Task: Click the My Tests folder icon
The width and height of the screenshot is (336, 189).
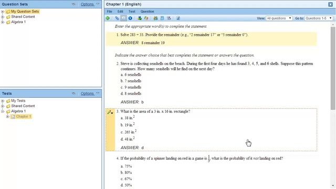Action: pos(8,101)
